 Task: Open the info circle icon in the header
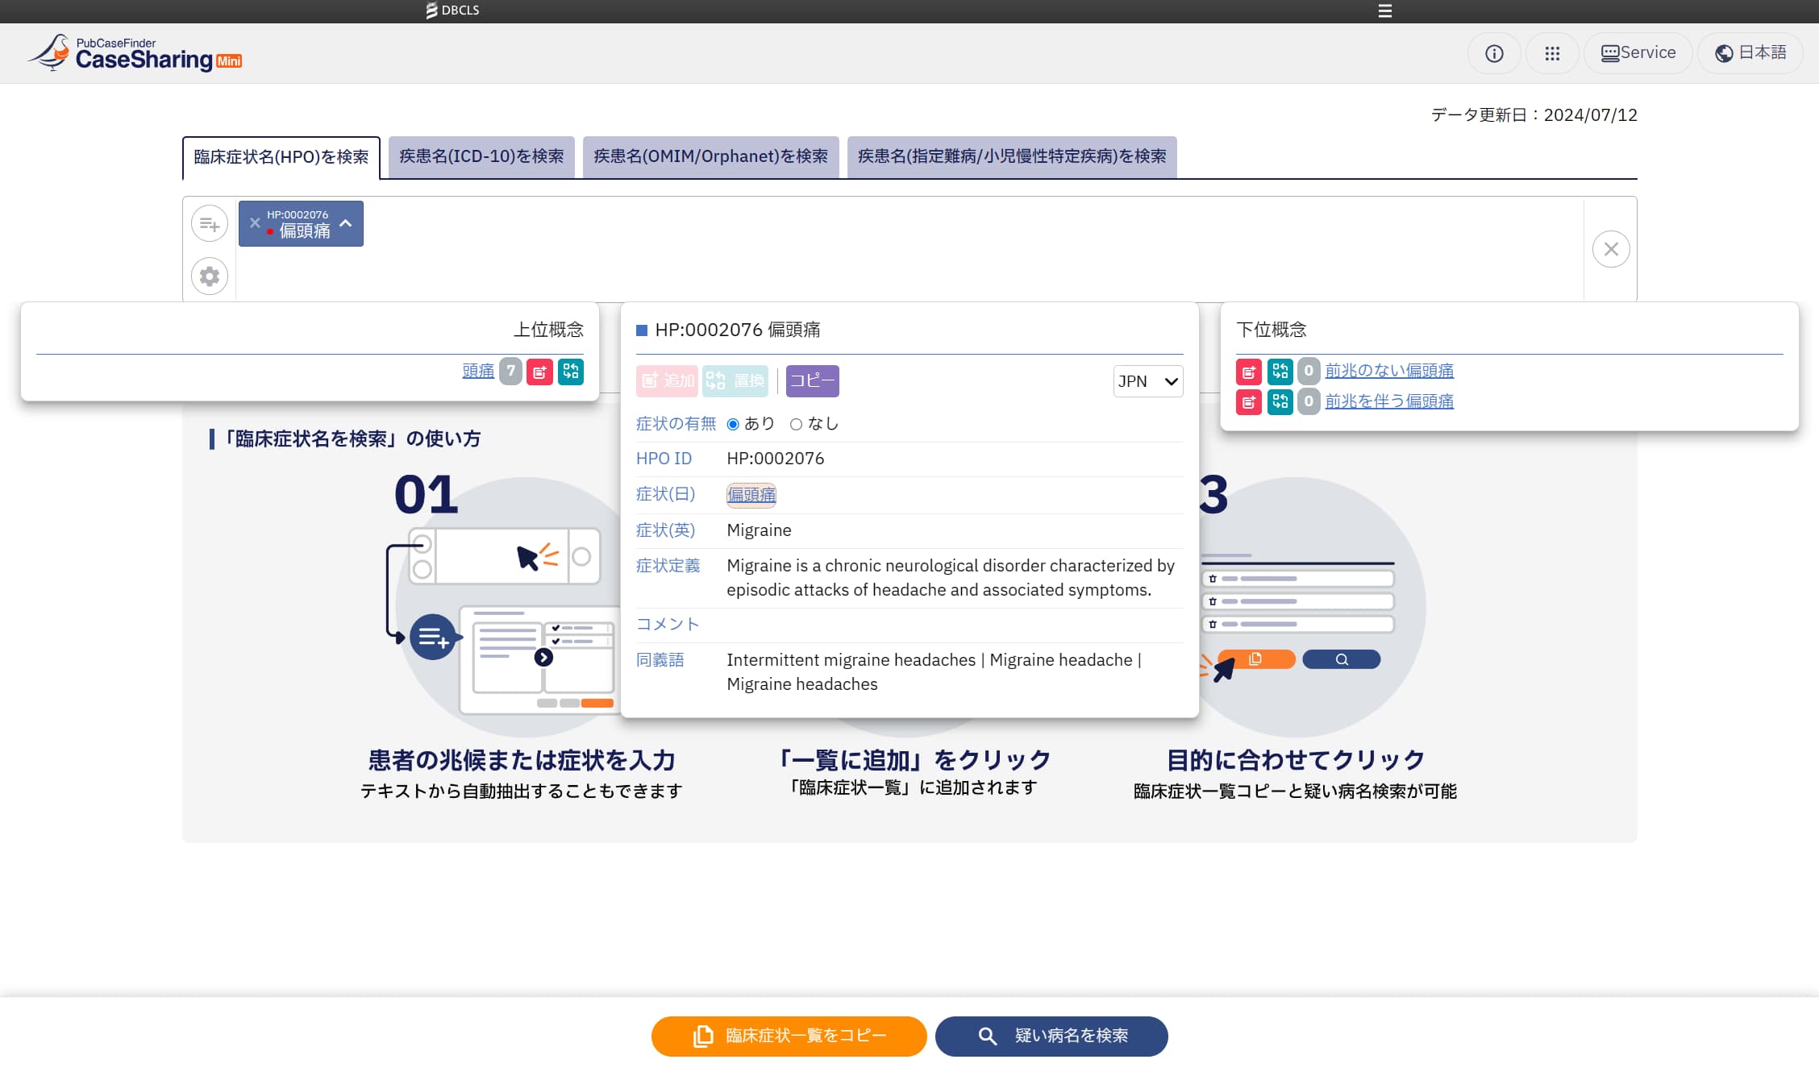pos(1494,53)
